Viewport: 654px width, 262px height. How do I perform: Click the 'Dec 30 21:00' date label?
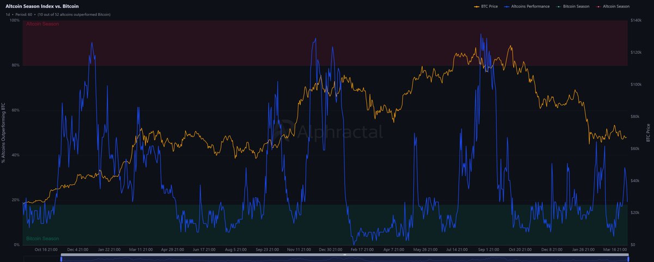coord(331,250)
